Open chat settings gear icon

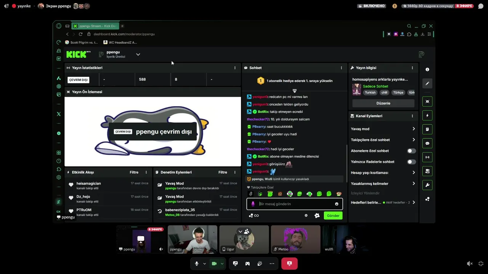(306, 215)
